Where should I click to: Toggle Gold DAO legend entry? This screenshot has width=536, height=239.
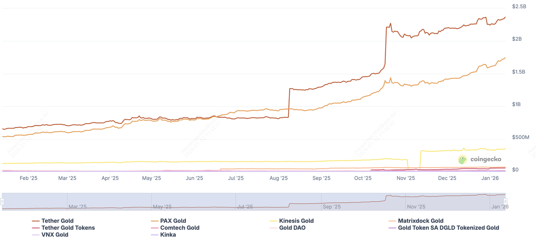pyautogui.click(x=292, y=228)
